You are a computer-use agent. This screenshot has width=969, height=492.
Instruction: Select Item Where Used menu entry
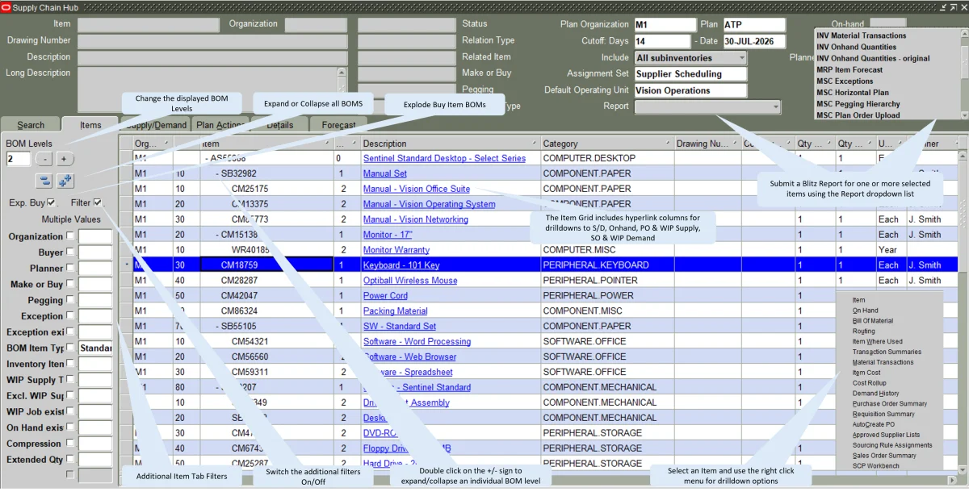(x=877, y=342)
